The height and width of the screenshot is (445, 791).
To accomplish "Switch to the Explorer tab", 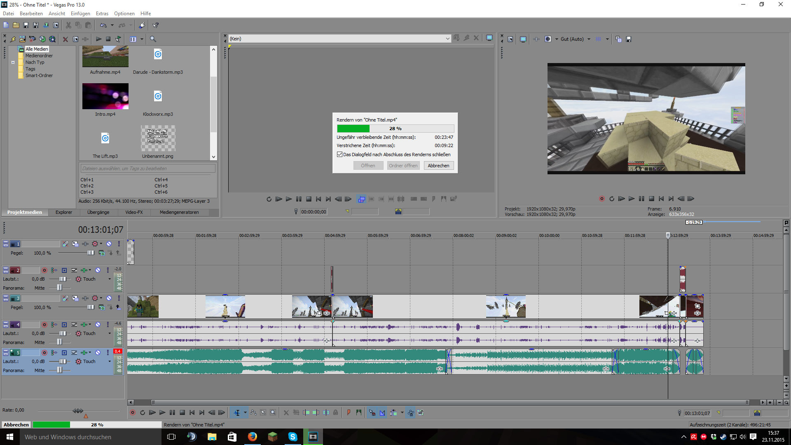I will click(x=64, y=213).
